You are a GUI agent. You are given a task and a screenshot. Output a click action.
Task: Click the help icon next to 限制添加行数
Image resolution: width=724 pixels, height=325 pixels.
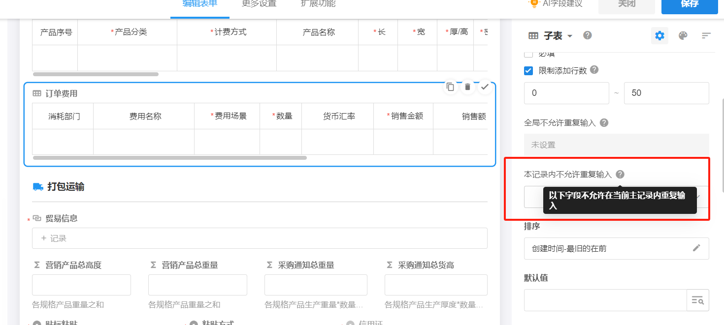pyautogui.click(x=594, y=70)
